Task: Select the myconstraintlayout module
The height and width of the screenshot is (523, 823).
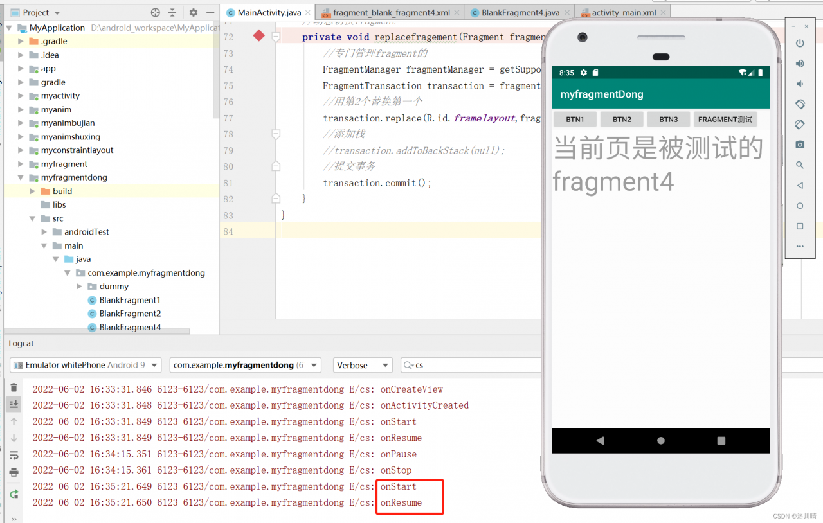Action: 77,150
